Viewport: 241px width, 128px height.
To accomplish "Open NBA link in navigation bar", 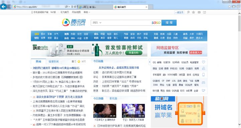I will coord(73,38).
